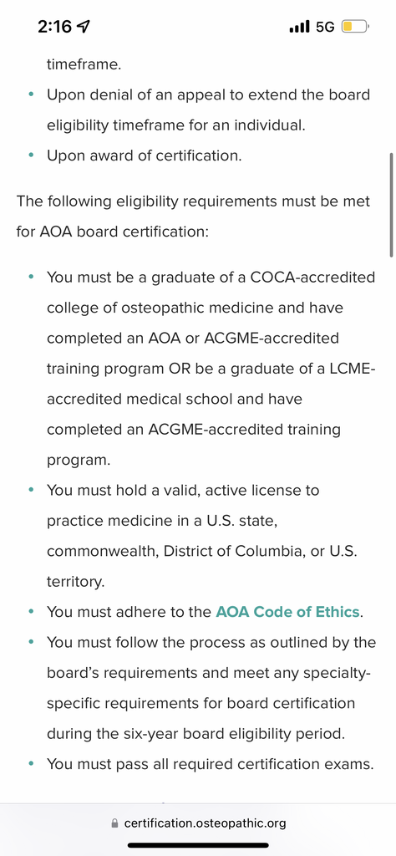Tap the location arrow next to the time

tap(85, 26)
